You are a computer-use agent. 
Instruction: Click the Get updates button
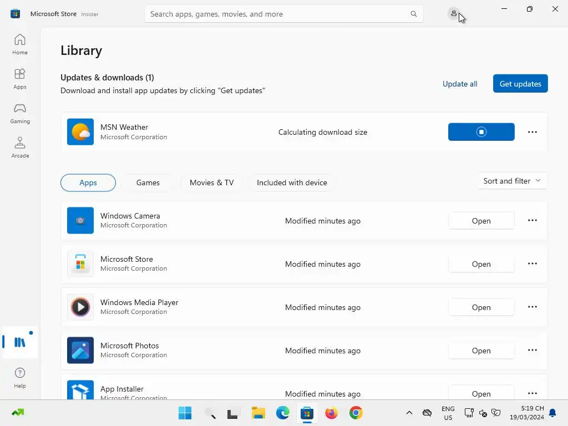coord(520,84)
